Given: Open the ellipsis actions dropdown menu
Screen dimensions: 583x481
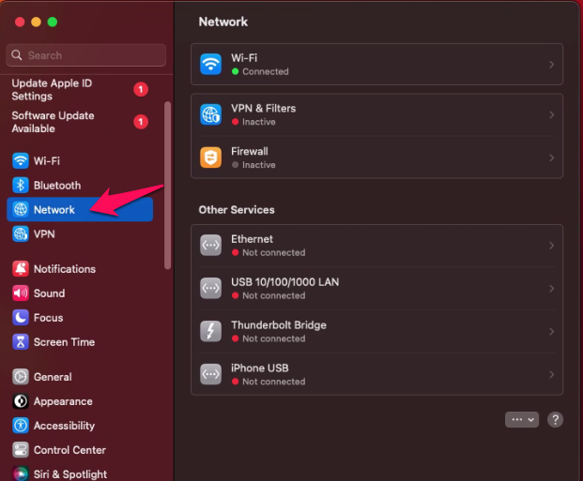Looking at the screenshot, I should 522,420.
